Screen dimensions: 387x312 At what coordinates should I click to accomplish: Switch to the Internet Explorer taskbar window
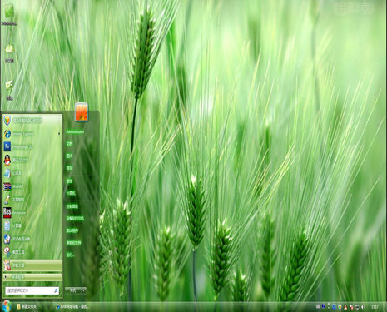(x=72, y=307)
